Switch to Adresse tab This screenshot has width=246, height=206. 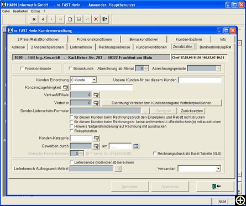pos(18,47)
